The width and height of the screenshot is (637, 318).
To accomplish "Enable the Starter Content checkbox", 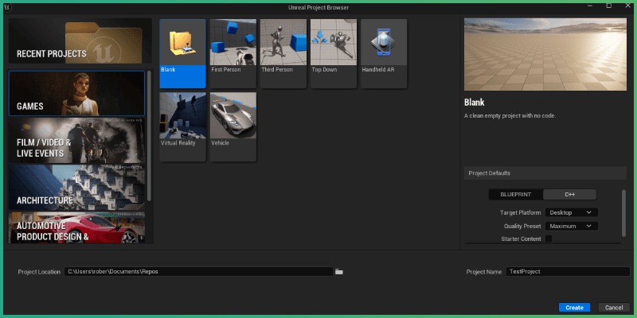I will click(549, 239).
